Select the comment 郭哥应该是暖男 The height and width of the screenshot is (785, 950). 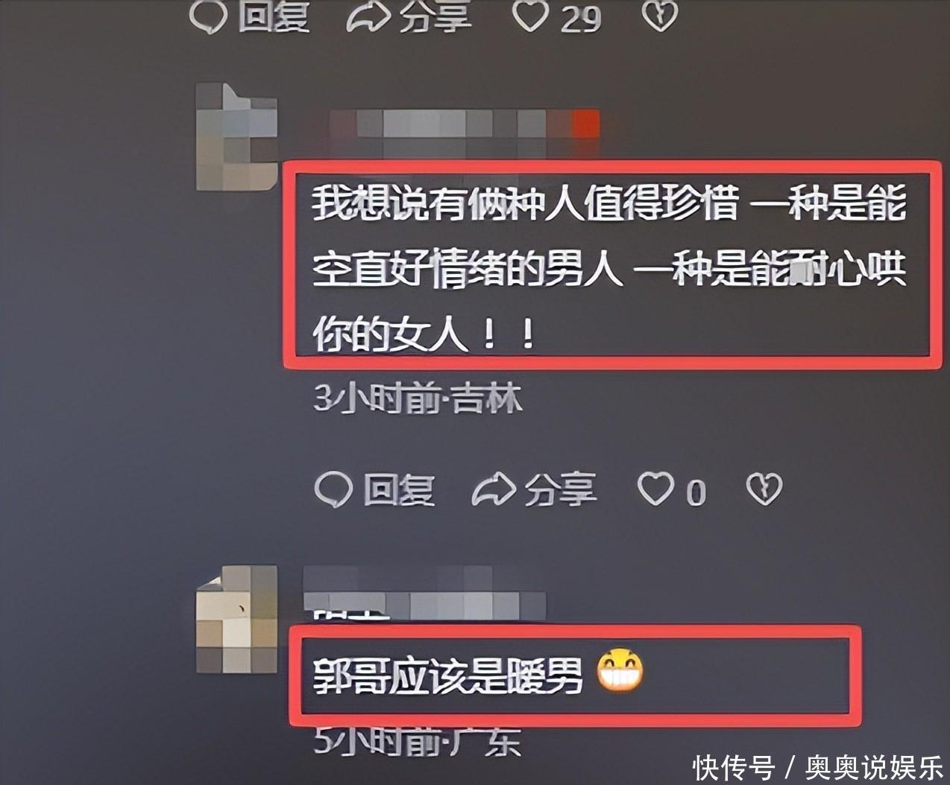447,675
